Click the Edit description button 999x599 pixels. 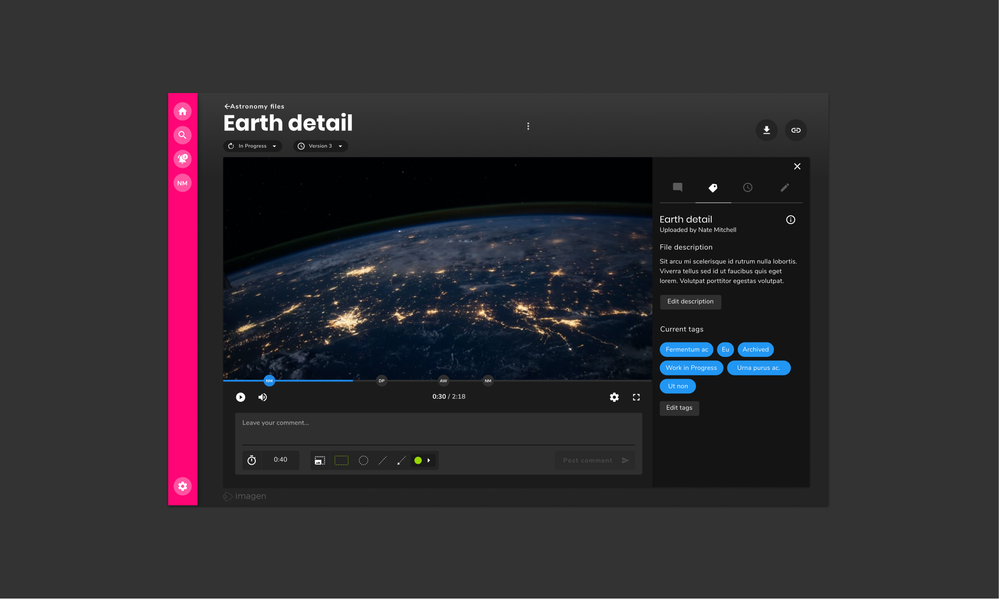(690, 301)
